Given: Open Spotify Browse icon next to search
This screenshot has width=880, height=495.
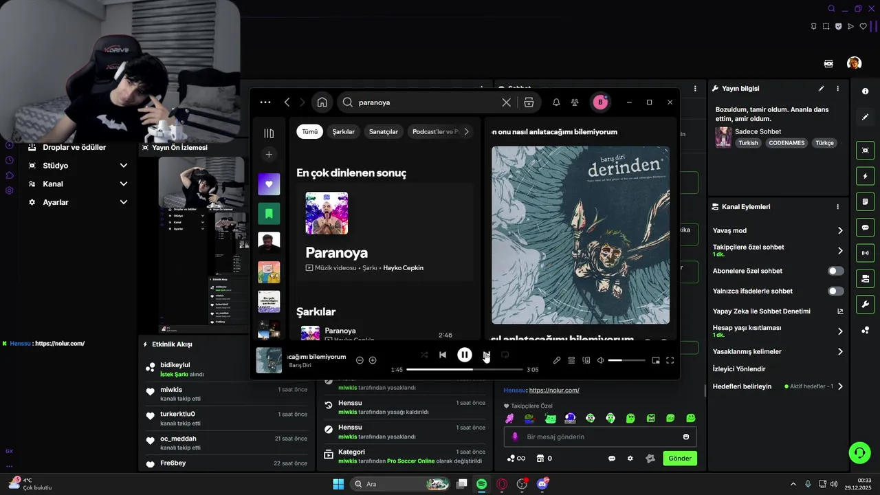Looking at the screenshot, I should click(529, 102).
